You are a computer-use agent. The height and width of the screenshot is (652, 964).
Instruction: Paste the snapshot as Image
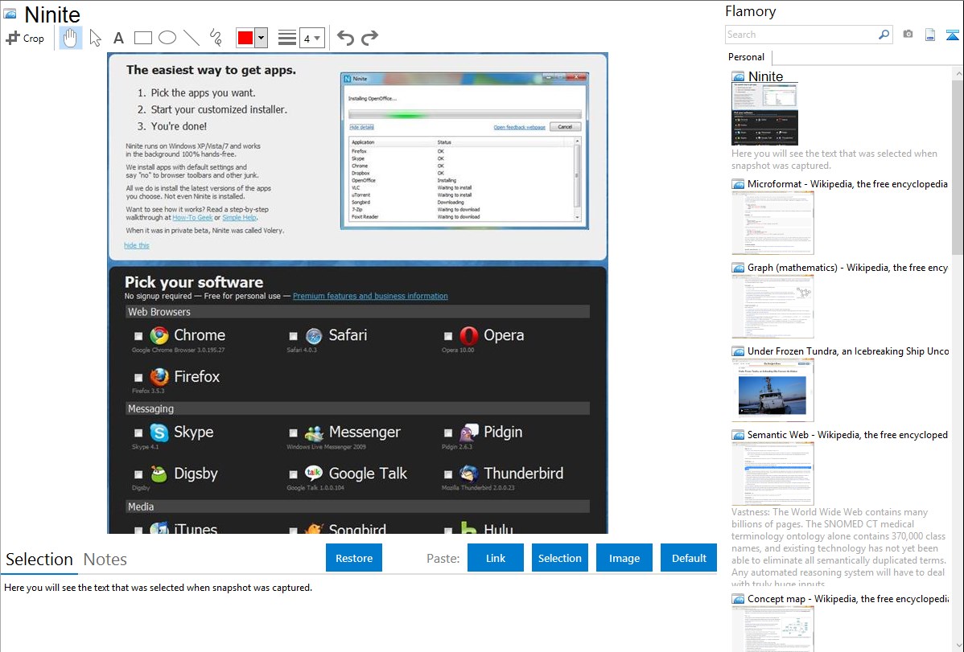click(624, 558)
